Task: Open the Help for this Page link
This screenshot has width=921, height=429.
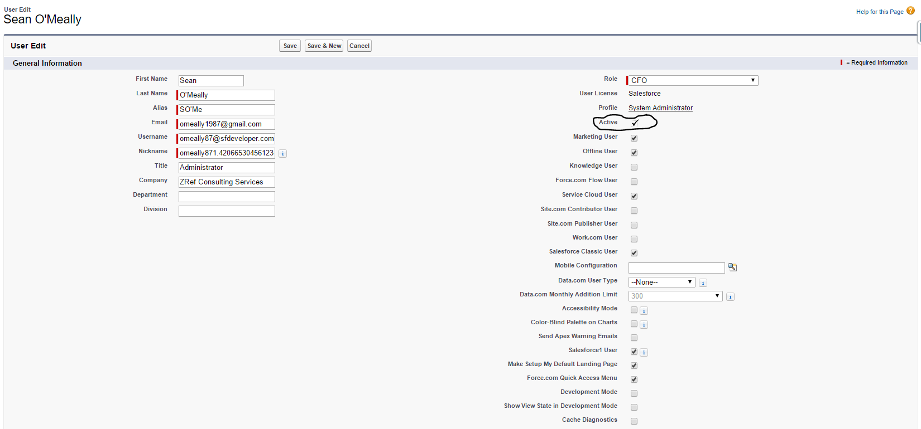Action: [880, 12]
